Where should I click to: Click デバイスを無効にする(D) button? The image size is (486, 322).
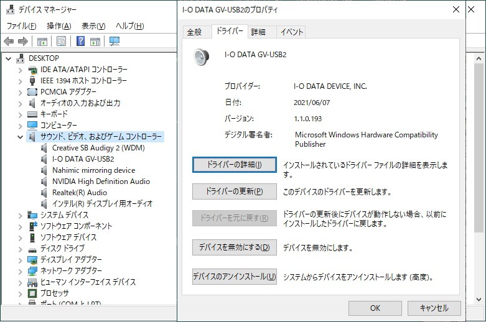point(235,247)
